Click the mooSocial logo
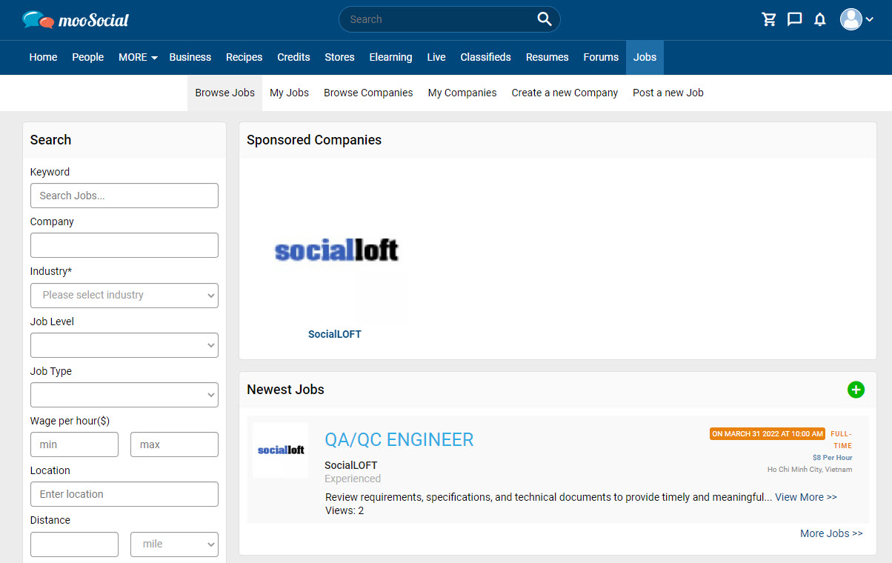The height and width of the screenshot is (563, 892). coord(76,20)
